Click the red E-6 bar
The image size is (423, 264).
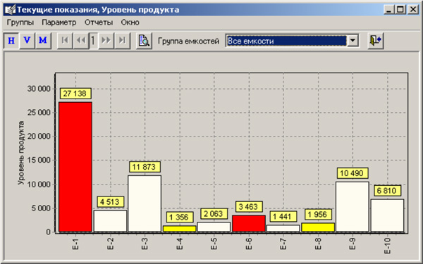point(249,223)
